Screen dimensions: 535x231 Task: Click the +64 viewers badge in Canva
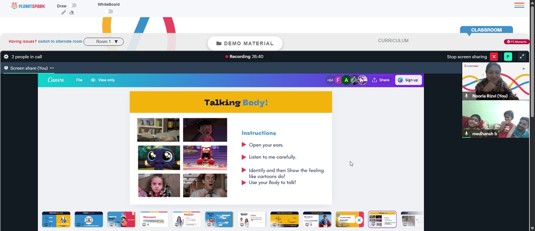click(x=330, y=80)
